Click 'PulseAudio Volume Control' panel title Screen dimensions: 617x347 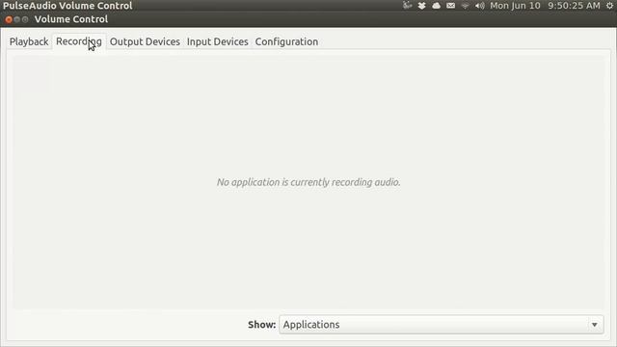[67, 6]
